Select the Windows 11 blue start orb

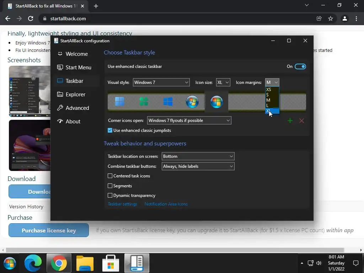point(119,102)
